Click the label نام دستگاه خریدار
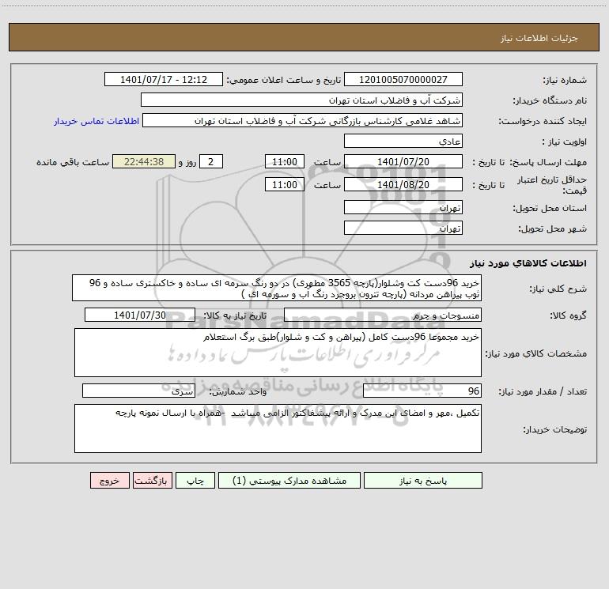Image resolution: width=609 pixels, height=589 pixels. click(x=550, y=101)
